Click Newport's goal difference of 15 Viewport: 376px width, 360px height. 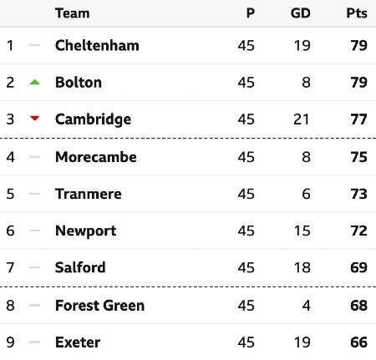[x=302, y=231]
